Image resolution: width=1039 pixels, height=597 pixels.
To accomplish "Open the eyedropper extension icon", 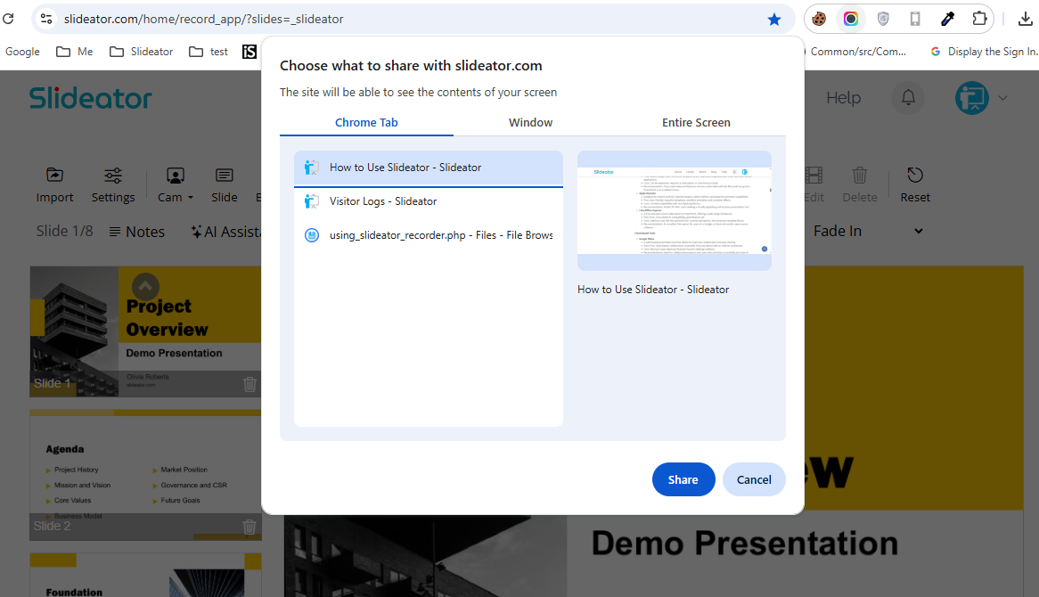I will pos(947,19).
